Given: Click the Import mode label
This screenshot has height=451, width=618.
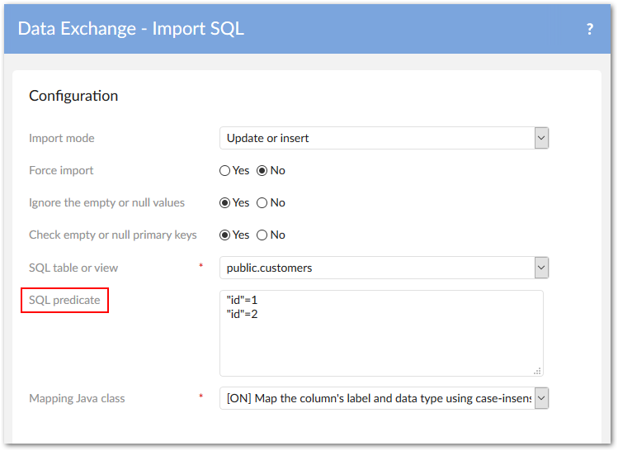Looking at the screenshot, I should tap(62, 138).
